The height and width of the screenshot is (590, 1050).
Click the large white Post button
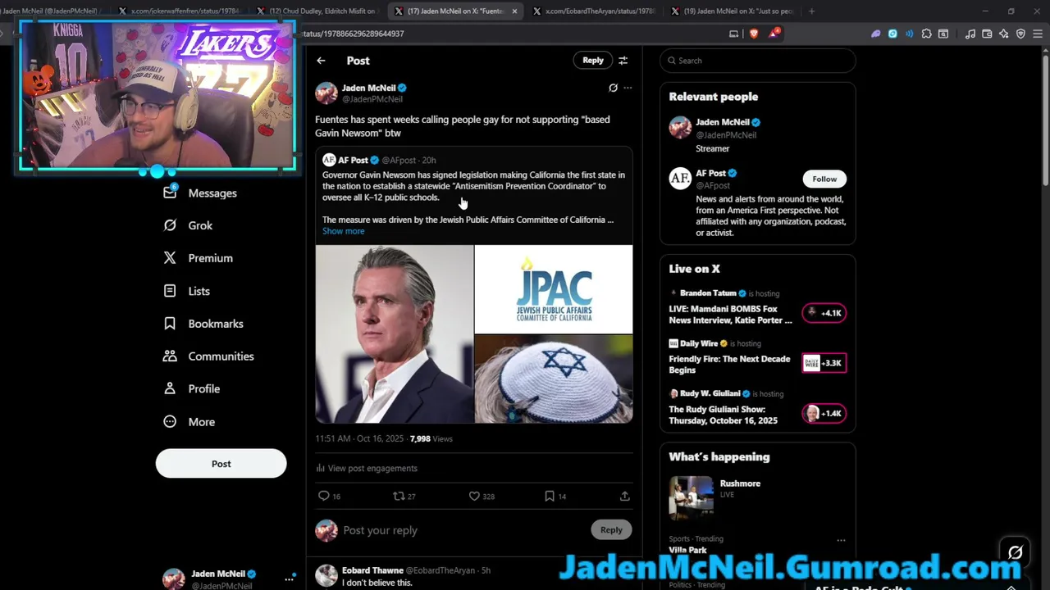pyautogui.click(x=221, y=464)
